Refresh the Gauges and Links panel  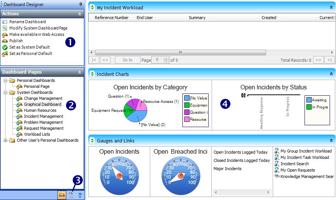pyautogui.click(x=92, y=141)
